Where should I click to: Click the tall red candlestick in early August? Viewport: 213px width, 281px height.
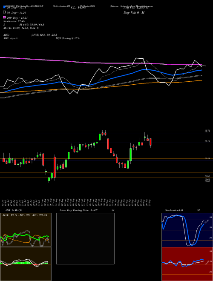[55, 167]
